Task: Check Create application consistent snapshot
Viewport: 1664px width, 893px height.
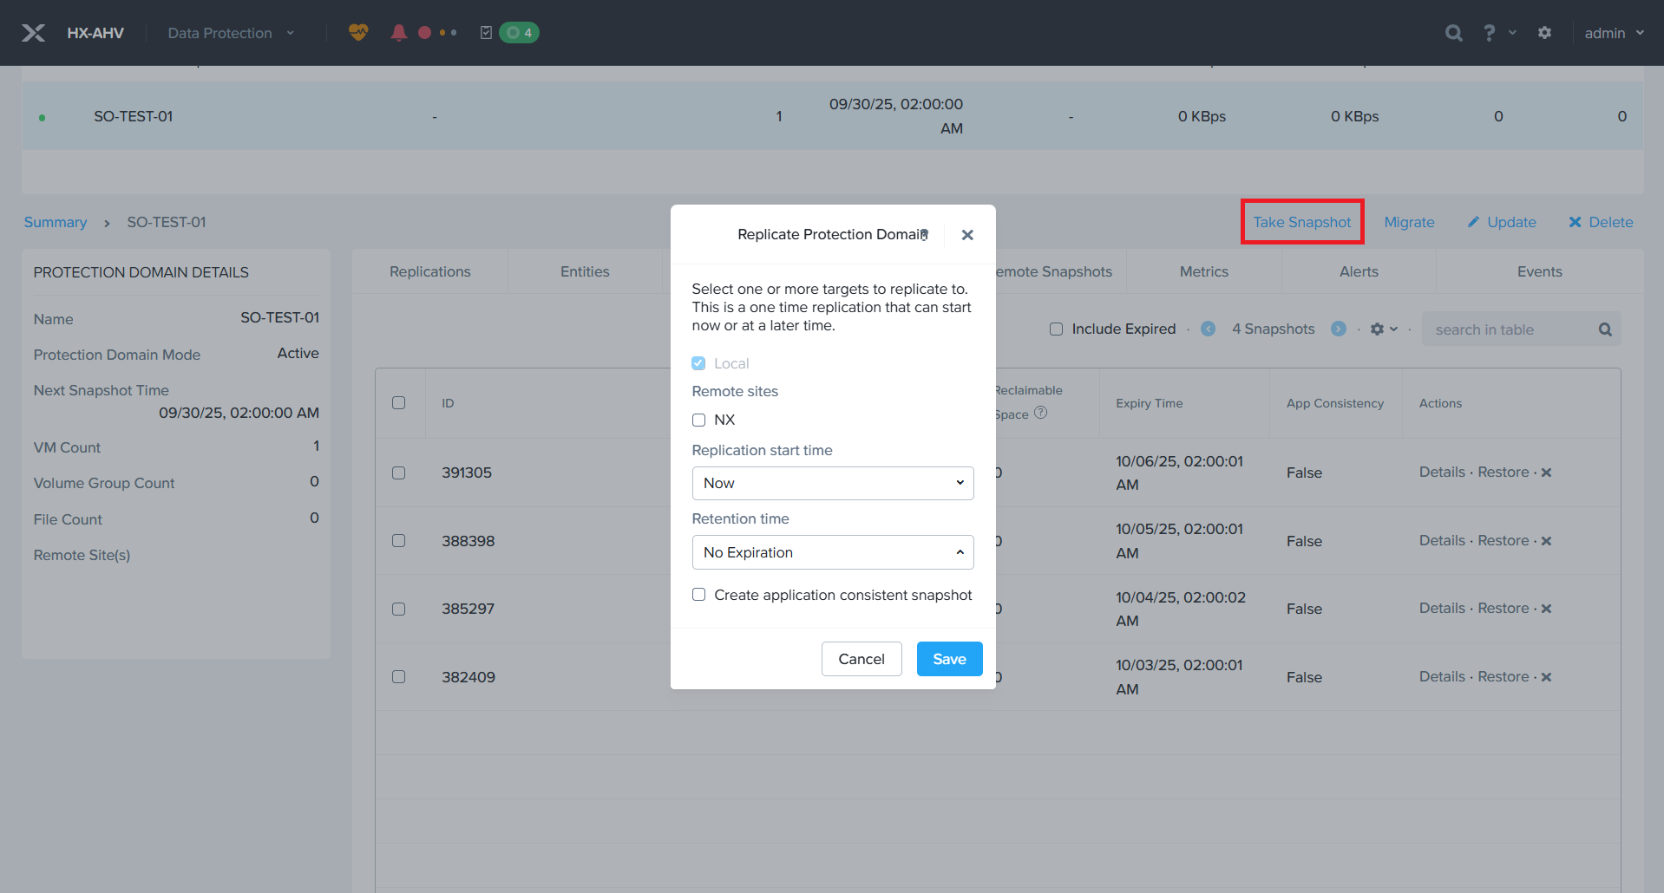Action: 698,595
